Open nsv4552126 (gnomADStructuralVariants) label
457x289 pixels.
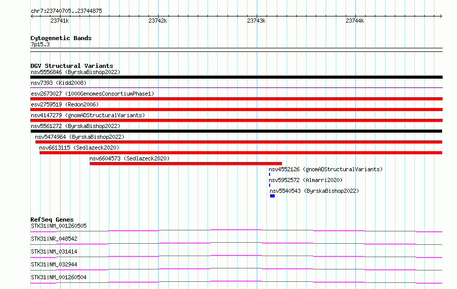[326, 169]
